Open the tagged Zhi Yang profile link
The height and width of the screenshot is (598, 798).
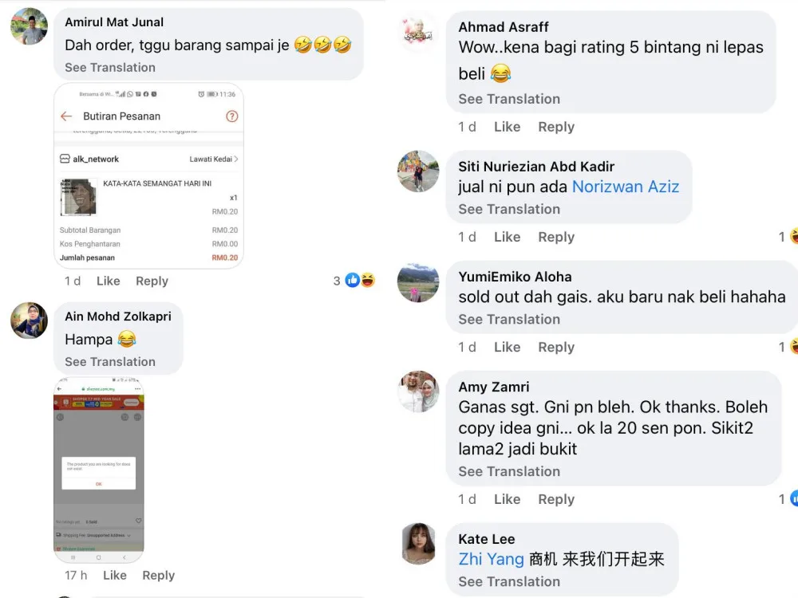tap(491, 559)
